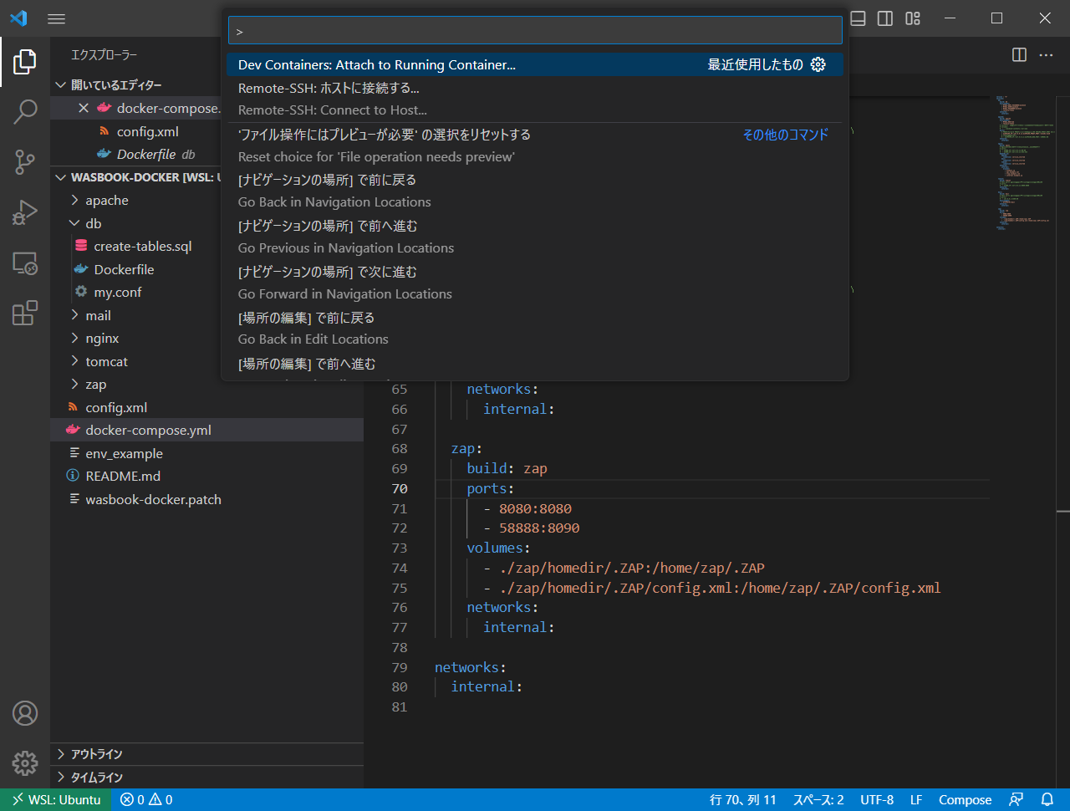Open the Manage gear in the activity bar
This screenshot has height=811, width=1070.
pyautogui.click(x=25, y=763)
